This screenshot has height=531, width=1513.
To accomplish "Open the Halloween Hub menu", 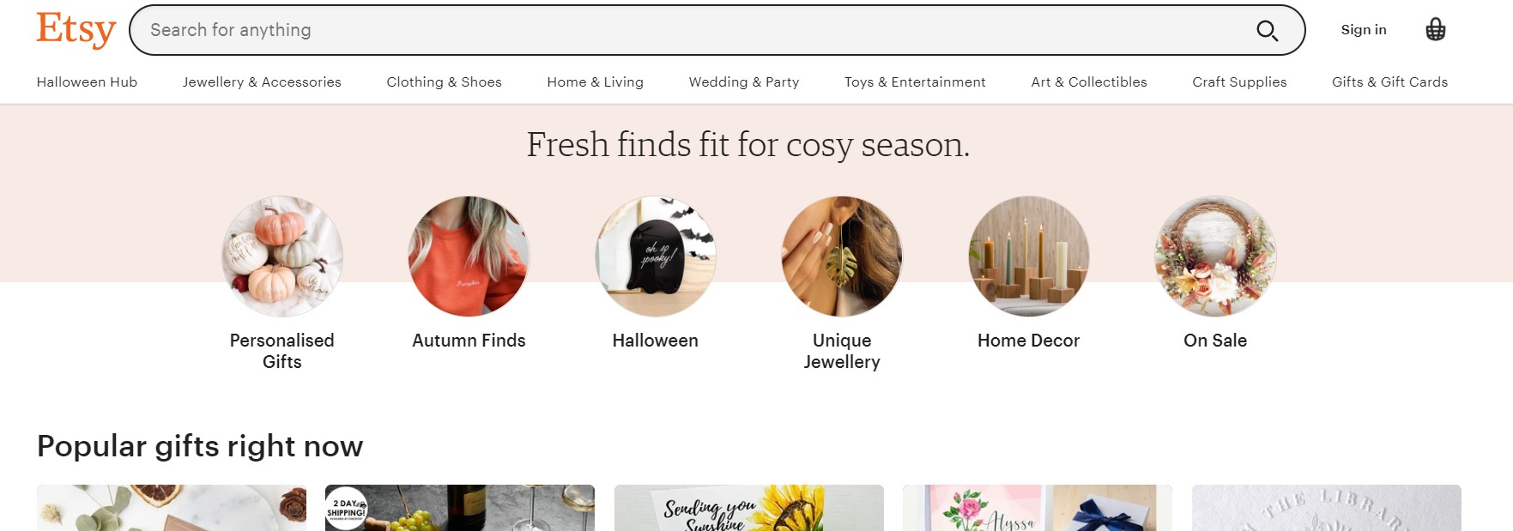I will tap(87, 82).
